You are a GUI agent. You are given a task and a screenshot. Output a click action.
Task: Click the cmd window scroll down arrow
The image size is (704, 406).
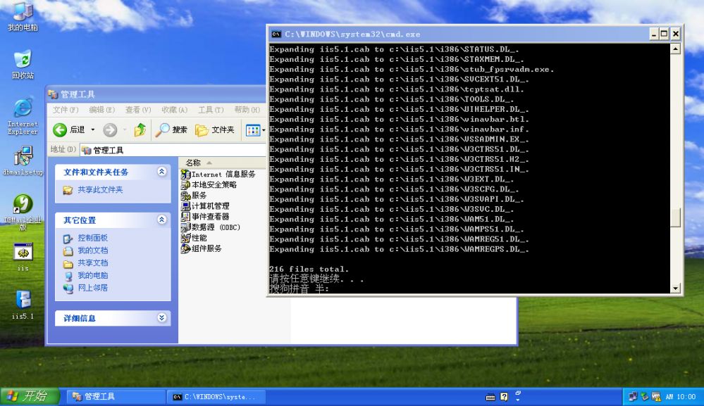click(x=675, y=288)
